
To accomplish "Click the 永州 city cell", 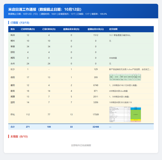I will (x=13, y=64).
